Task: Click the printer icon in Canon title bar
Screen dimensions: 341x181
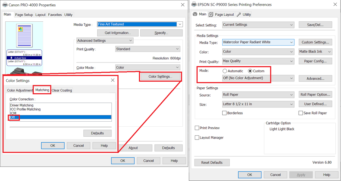Action: click(6, 5)
